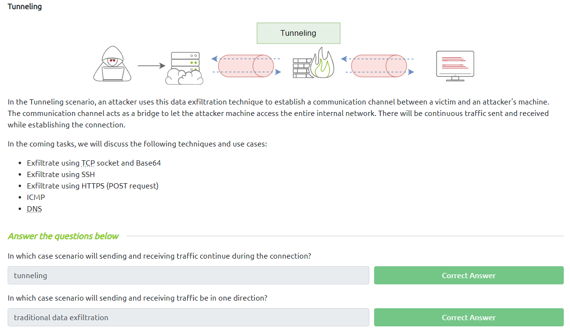
Task: Click the underlined TCP abbreviation
Action: coord(88,163)
